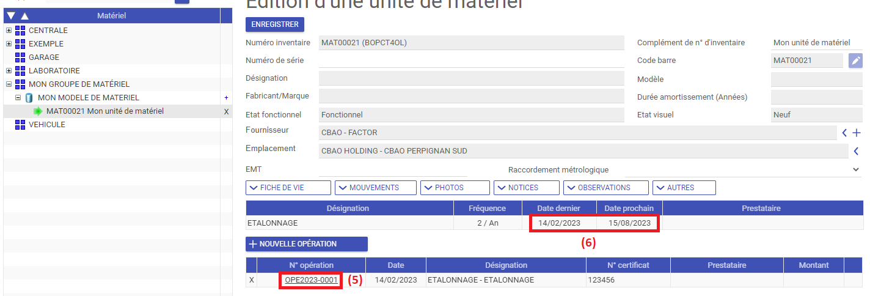Edit the barcode with the pencil icon
This screenshot has width=870, height=296.
[x=856, y=61]
